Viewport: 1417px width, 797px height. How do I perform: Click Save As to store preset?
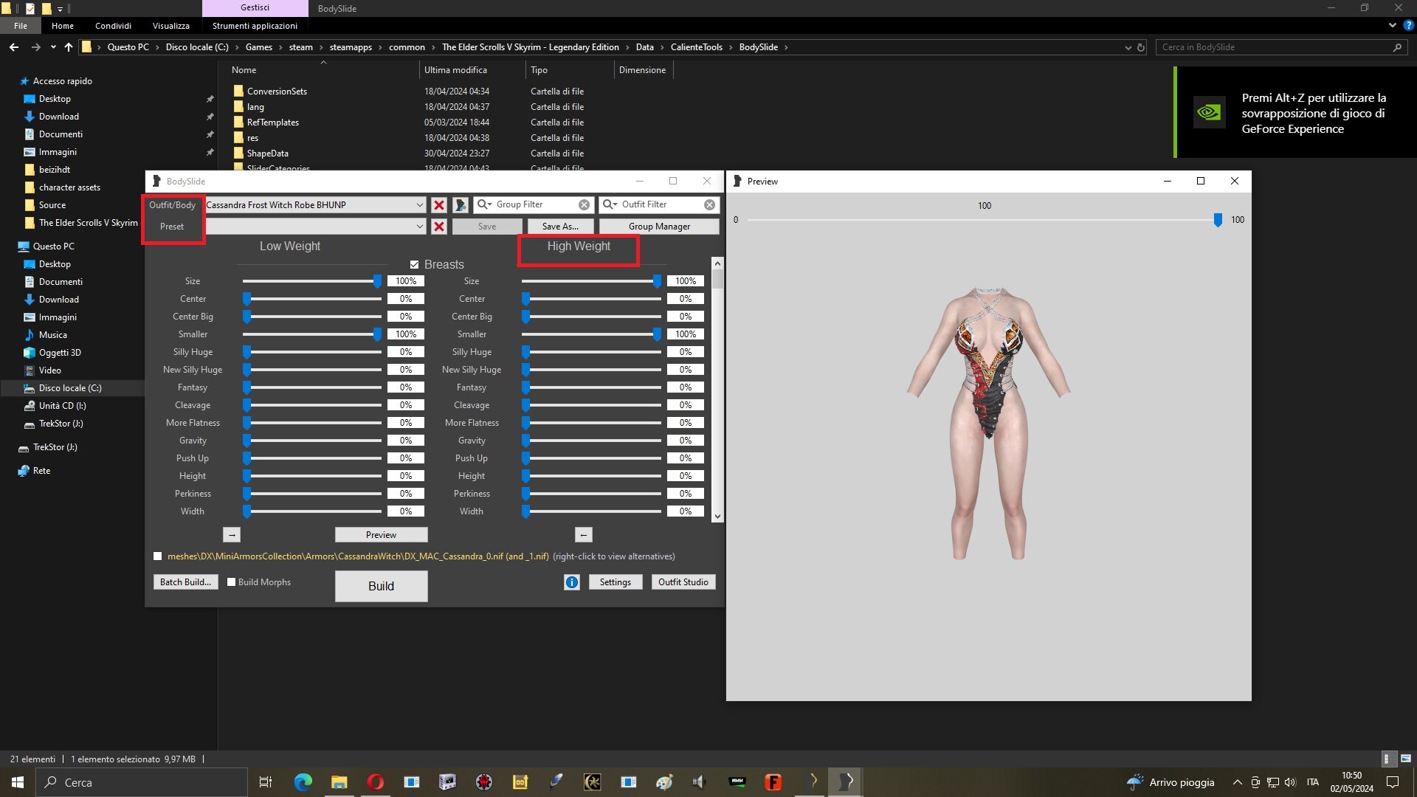(x=560, y=227)
